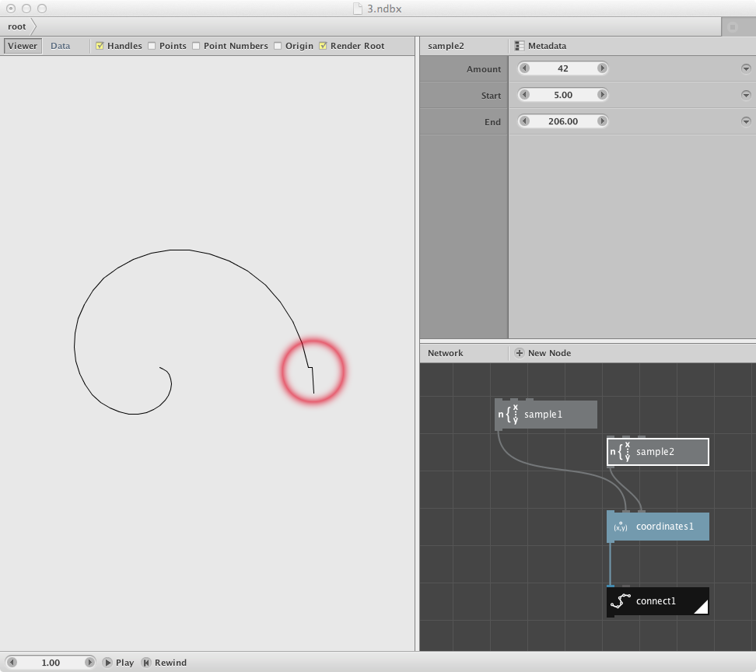Select the sample1 node
This screenshot has height=672, width=756.
[546, 414]
